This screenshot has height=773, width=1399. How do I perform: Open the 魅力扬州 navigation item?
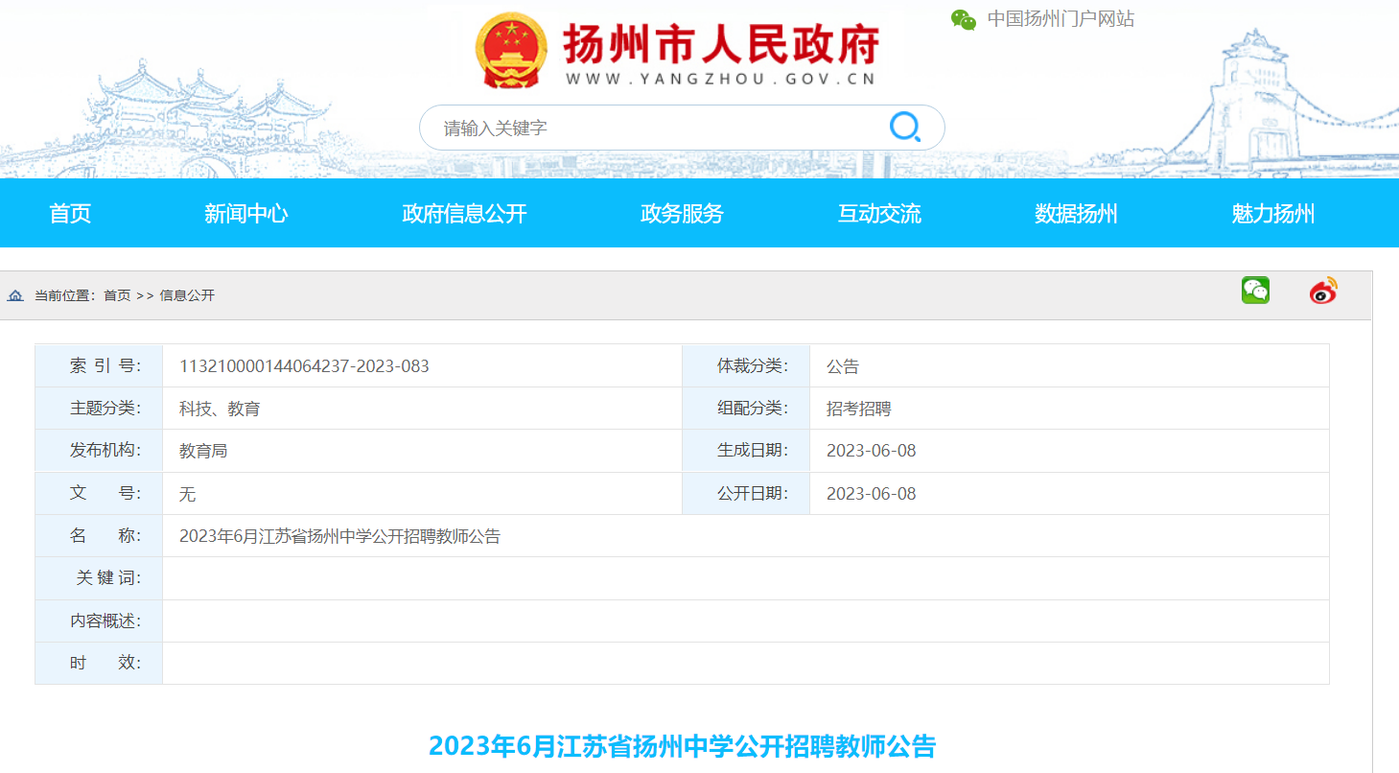tap(1272, 214)
